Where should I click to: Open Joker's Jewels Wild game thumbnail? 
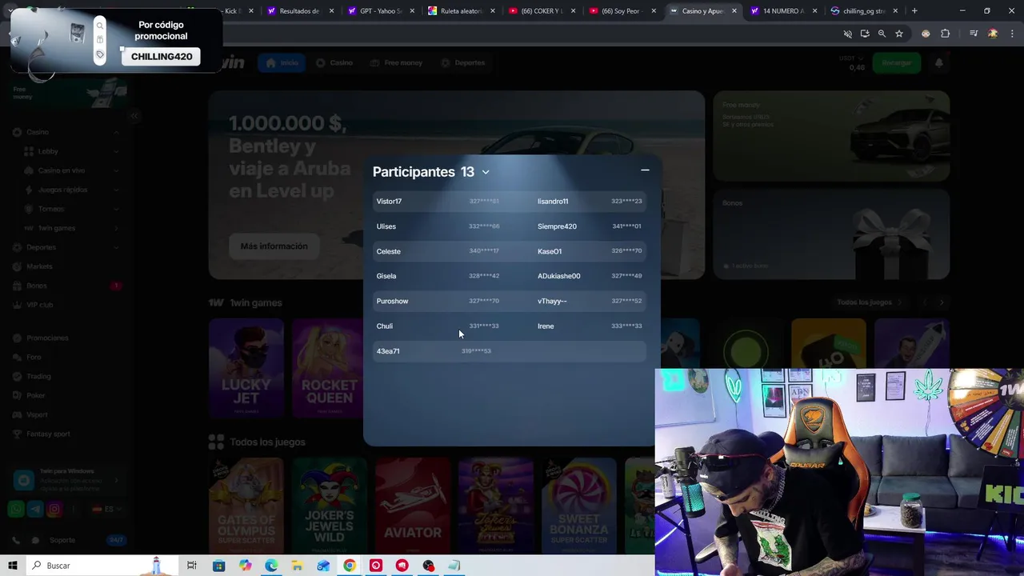(329, 506)
